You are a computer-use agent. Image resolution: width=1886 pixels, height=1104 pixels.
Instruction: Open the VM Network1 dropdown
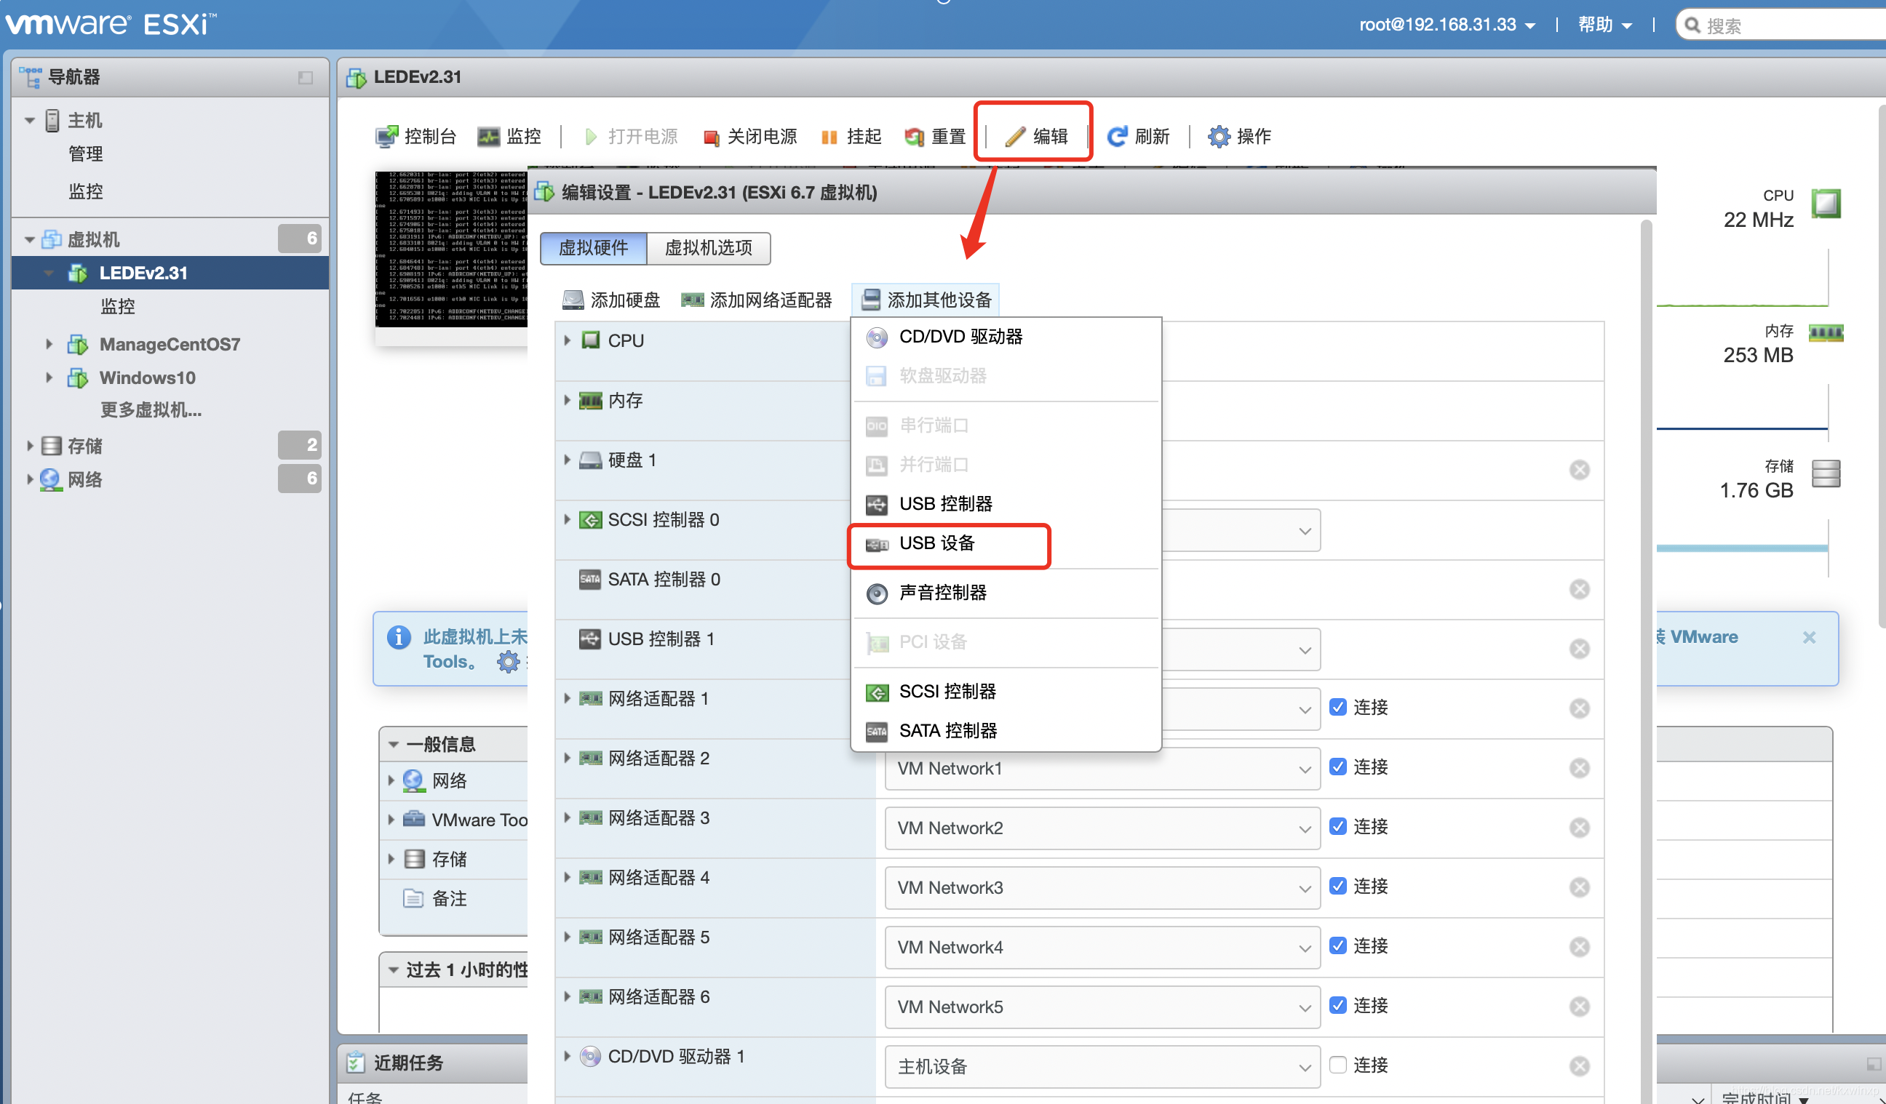[x=1102, y=768]
